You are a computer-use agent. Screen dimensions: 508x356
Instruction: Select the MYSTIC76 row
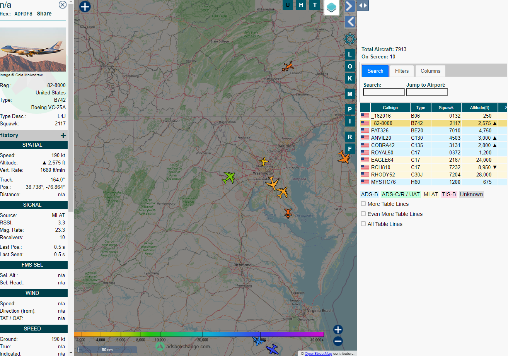click(434, 182)
